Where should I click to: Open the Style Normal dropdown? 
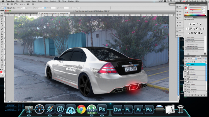[x=42, y=8]
